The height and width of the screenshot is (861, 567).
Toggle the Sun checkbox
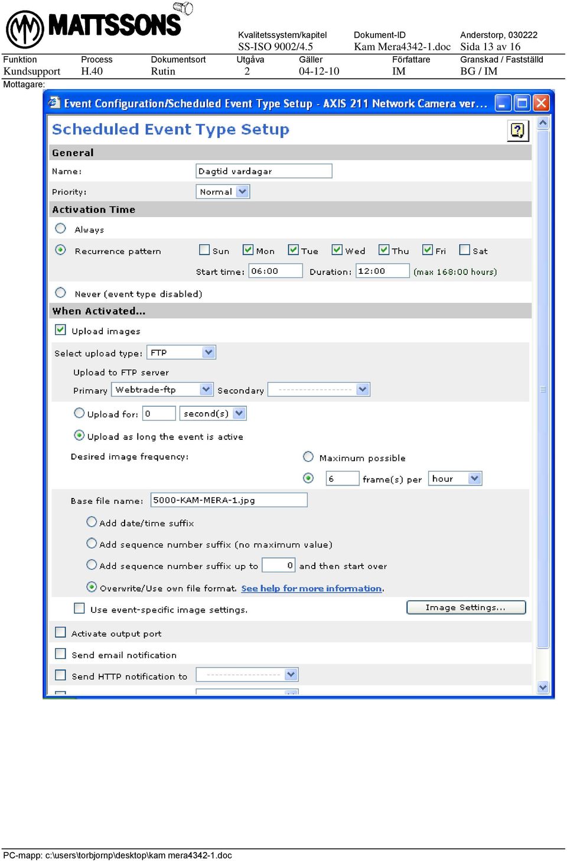tap(204, 250)
